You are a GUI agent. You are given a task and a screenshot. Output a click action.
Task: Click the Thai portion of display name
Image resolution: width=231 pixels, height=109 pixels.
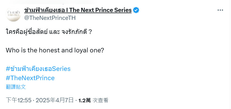(x=45, y=10)
